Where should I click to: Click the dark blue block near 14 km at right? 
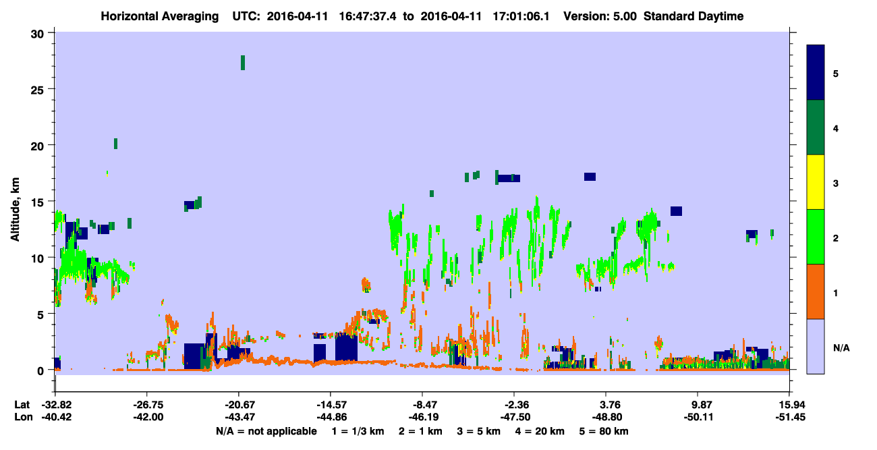pyautogui.click(x=676, y=211)
